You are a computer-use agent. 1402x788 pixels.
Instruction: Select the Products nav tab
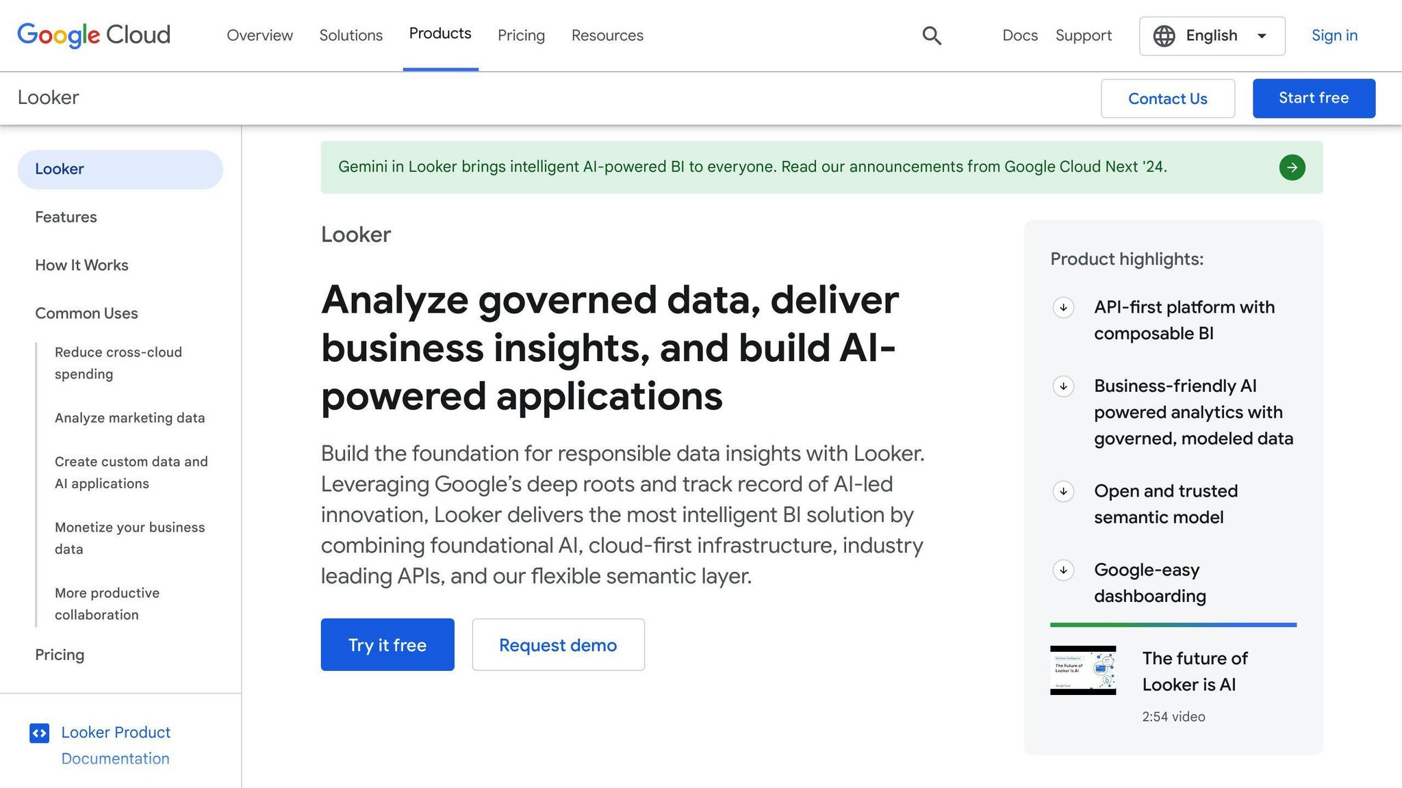pyautogui.click(x=440, y=34)
